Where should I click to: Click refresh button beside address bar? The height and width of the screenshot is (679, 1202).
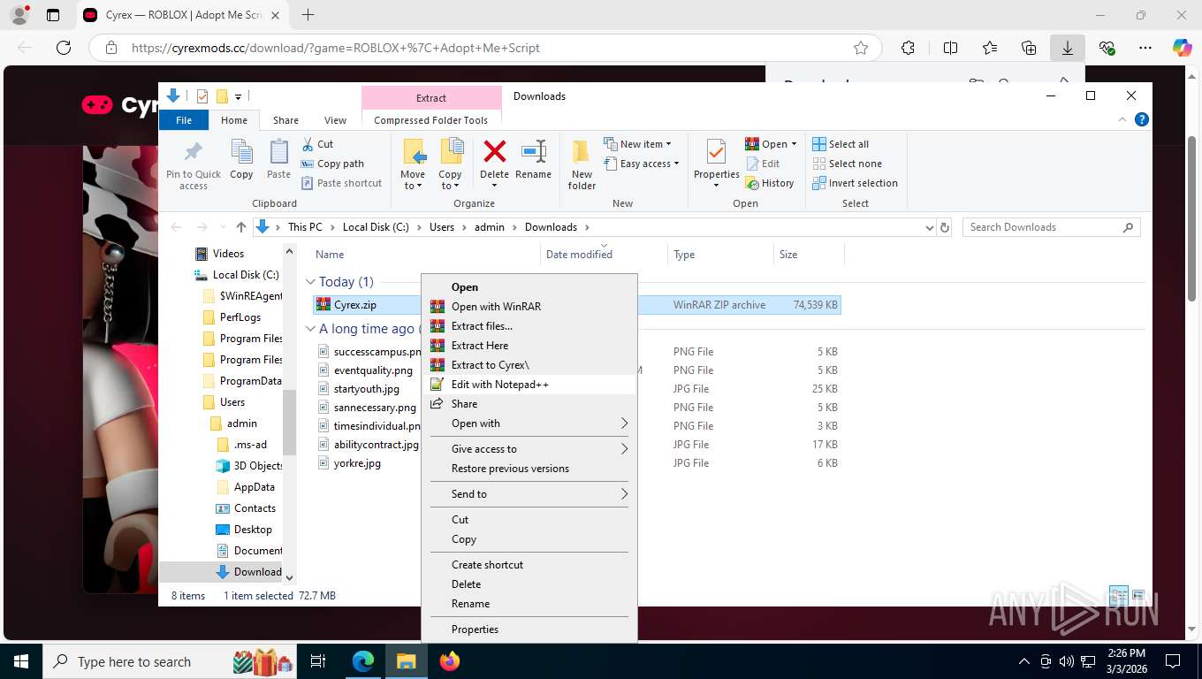(944, 227)
